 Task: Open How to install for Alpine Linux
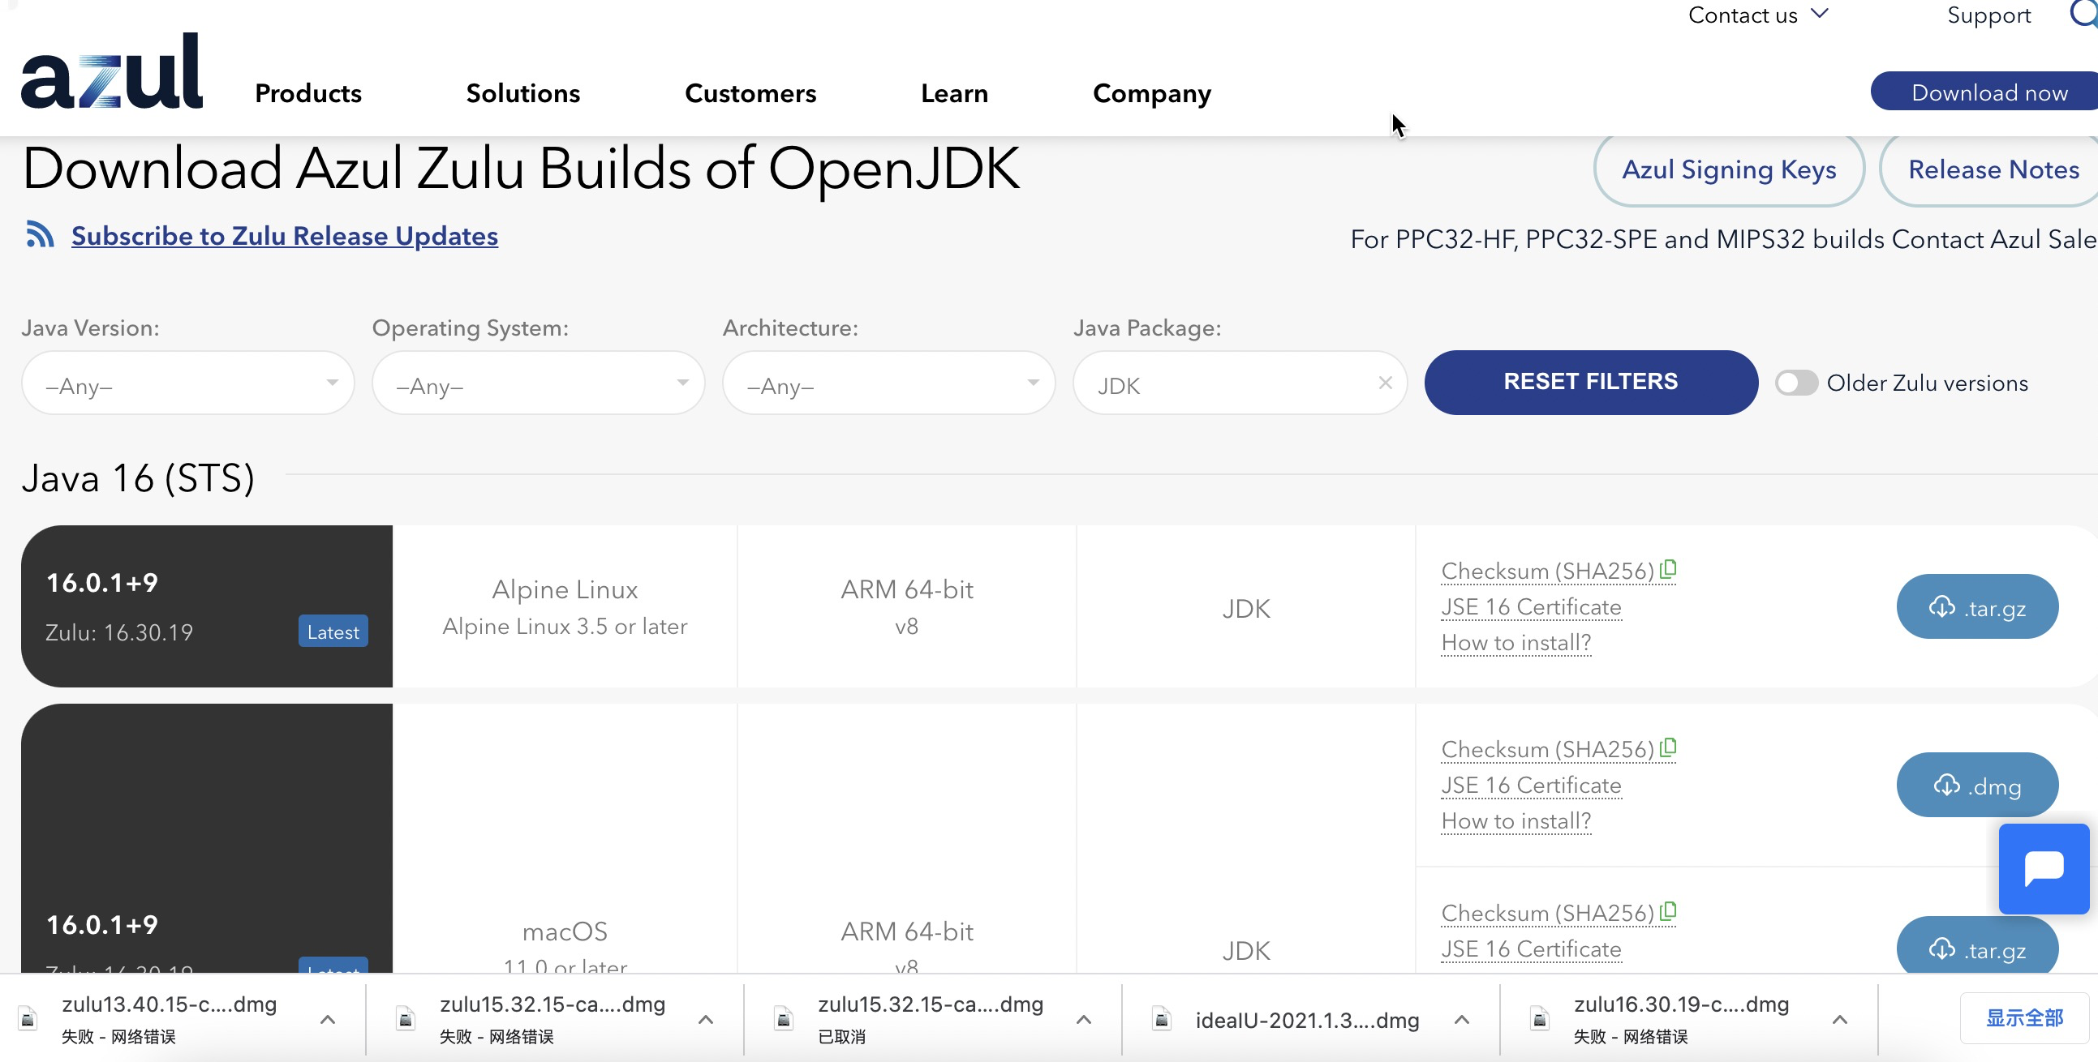(1515, 642)
